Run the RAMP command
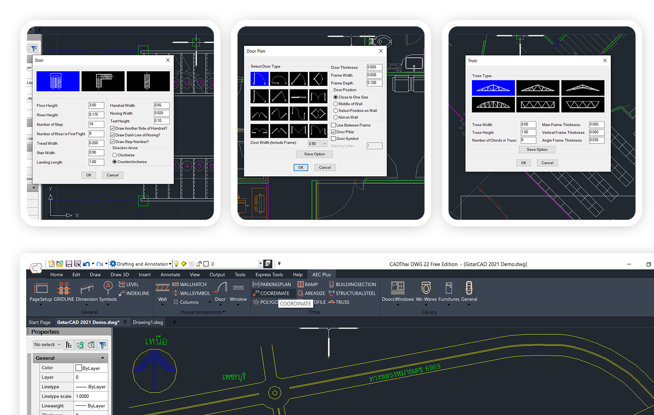The image size is (654, 415). tap(308, 284)
